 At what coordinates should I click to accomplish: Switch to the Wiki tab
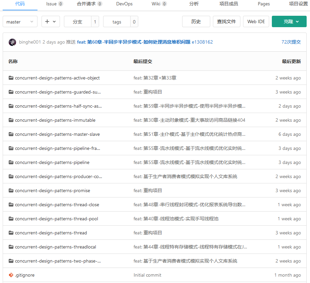point(159,4)
